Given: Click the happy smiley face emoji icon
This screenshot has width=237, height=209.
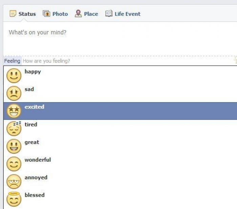Looking at the screenshot, I should [x=14, y=76].
